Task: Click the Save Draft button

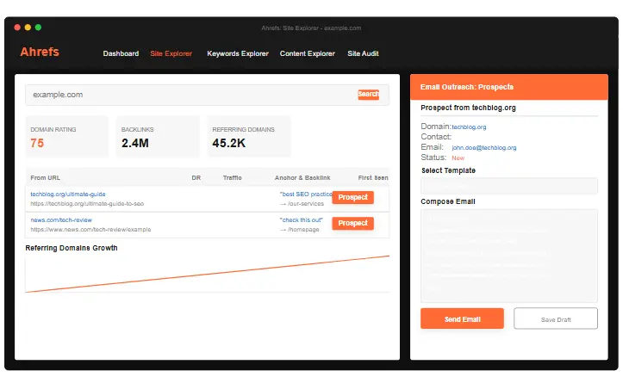Action: 556,318
